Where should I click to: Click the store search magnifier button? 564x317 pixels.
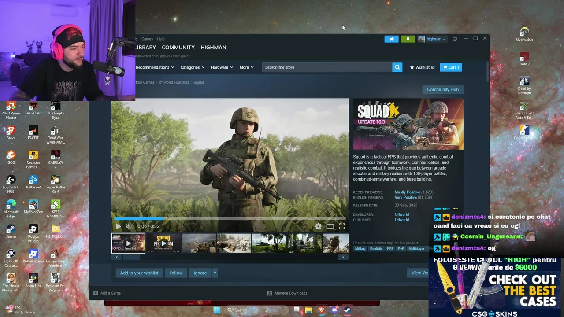(x=397, y=67)
